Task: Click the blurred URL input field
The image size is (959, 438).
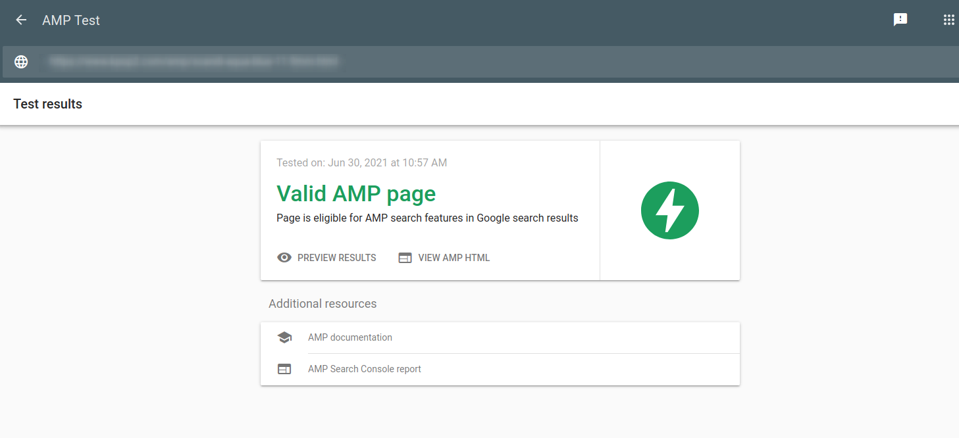Action: (x=479, y=62)
